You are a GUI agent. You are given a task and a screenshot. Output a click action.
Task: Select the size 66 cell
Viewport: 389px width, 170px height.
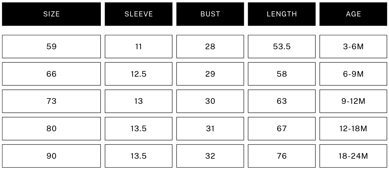(51, 74)
